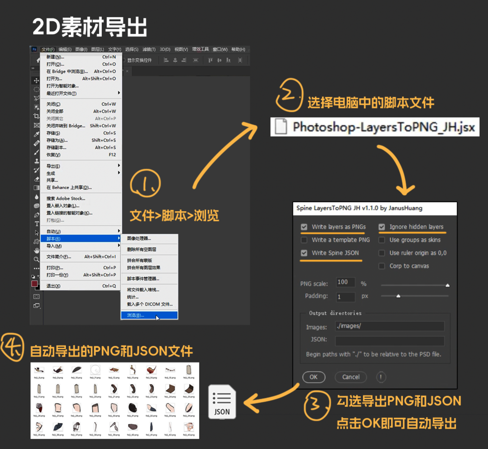The width and height of the screenshot is (488, 449).
Task: Expand the 导出(E) submenu
Action: pos(81,166)
